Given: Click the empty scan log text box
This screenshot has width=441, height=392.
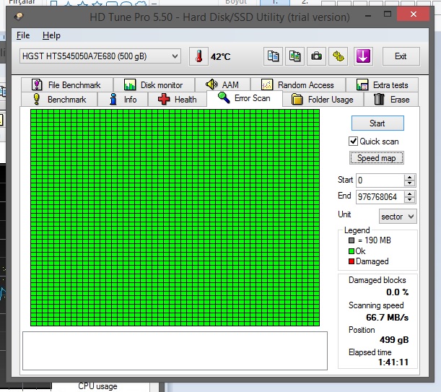Looking at the screenshot, I should (x=175, y=351).
